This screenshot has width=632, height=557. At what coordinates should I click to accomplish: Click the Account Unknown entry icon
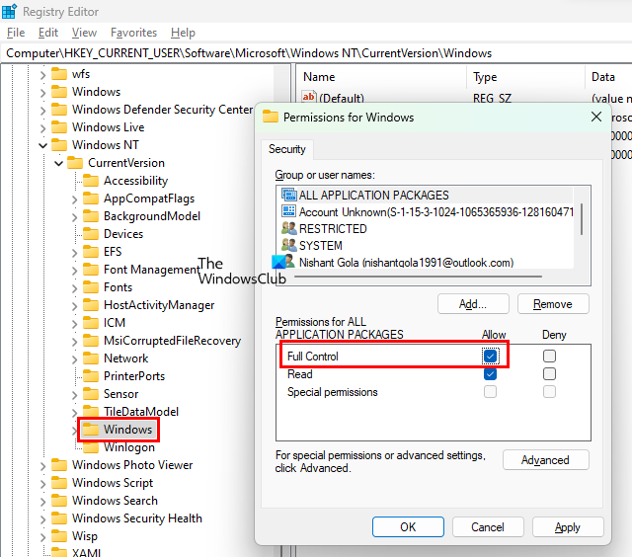pos(288,211)
